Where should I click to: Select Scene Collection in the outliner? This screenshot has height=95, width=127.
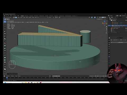[x=114, y=19]
